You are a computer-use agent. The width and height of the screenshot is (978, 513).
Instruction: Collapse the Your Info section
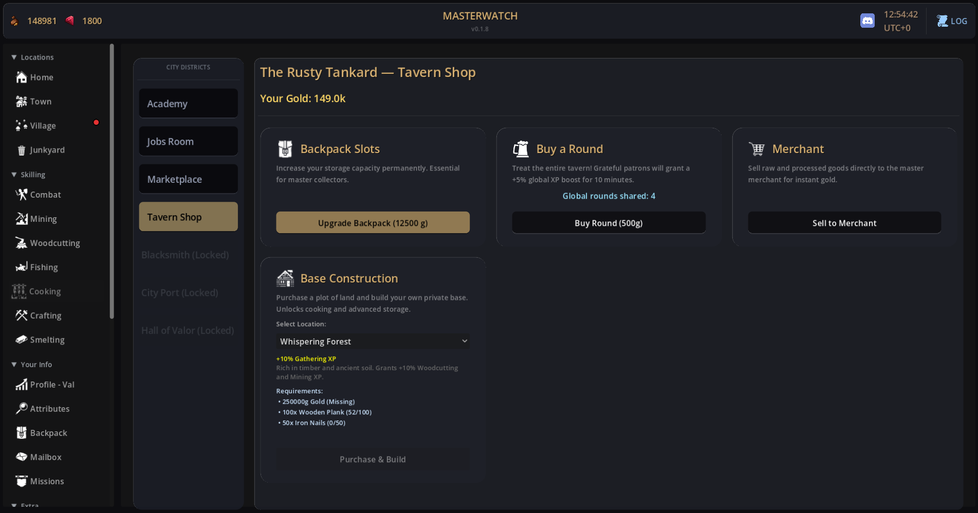coord(14,365)
